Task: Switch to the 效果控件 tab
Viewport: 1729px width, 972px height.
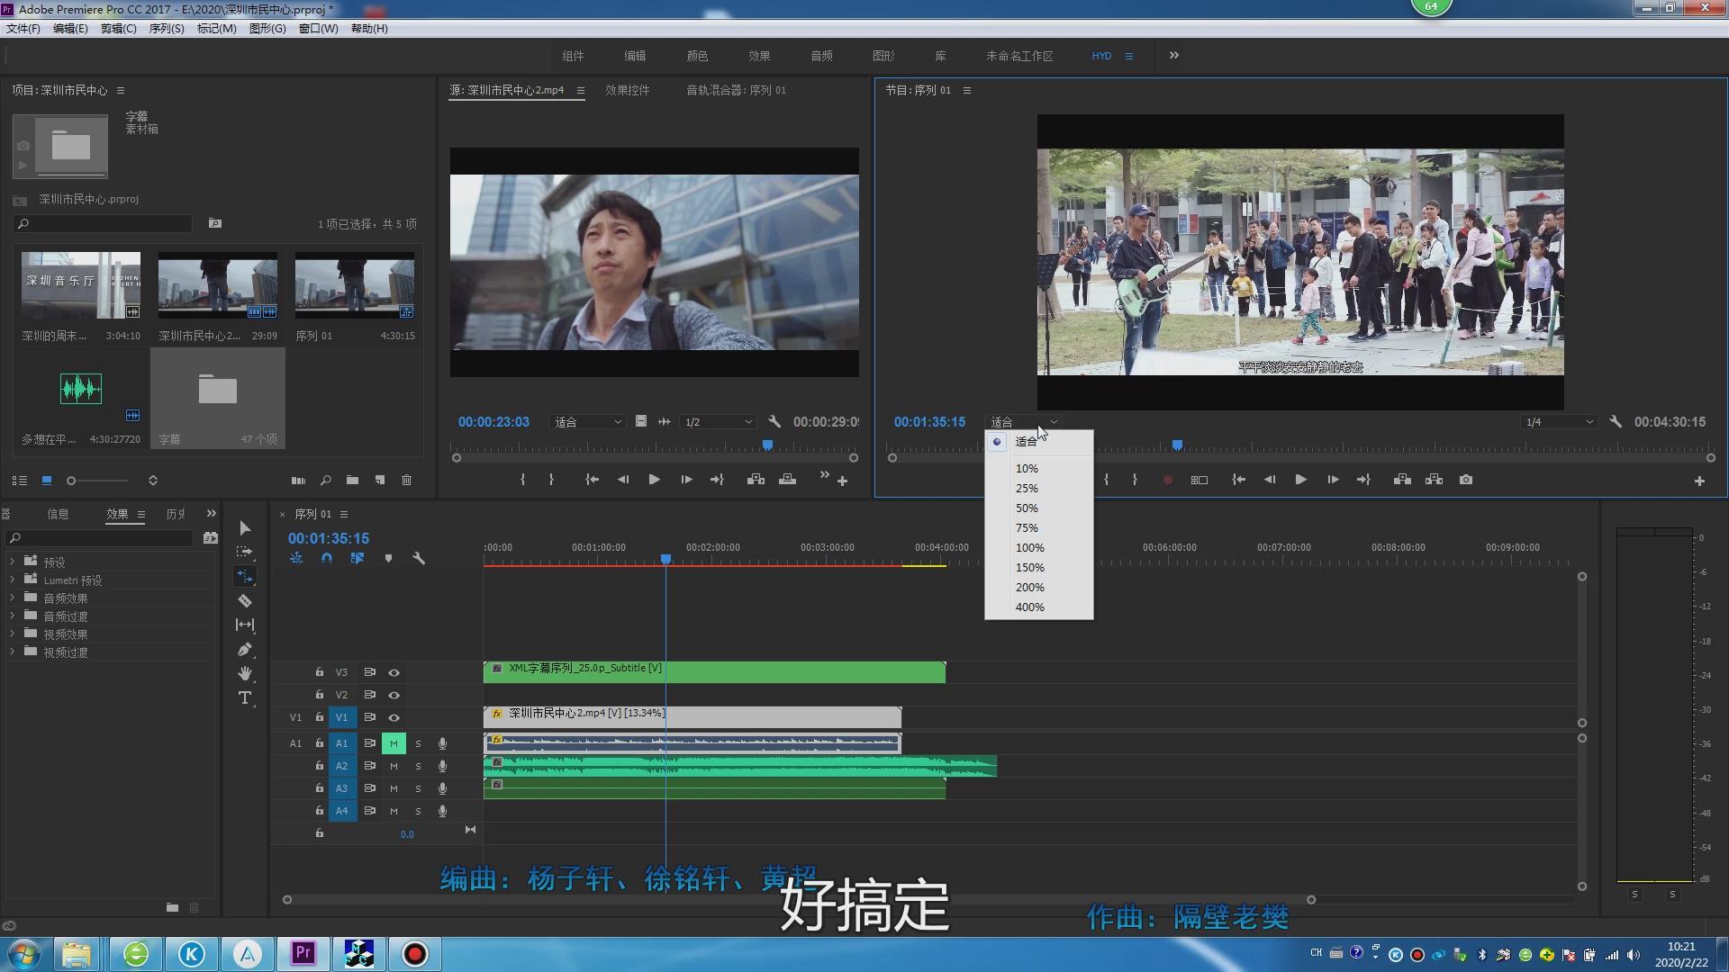Action: pos(628,90)
